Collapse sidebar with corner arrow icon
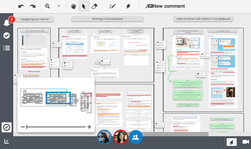 7,141
